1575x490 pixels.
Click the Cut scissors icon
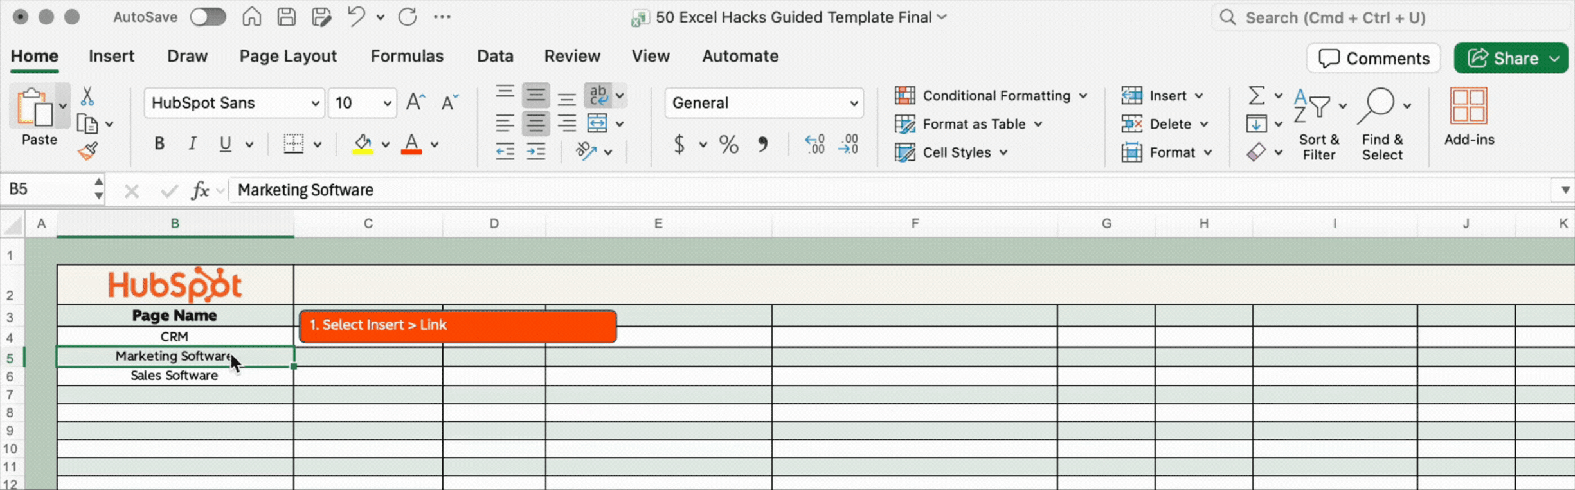pos(87,96)
